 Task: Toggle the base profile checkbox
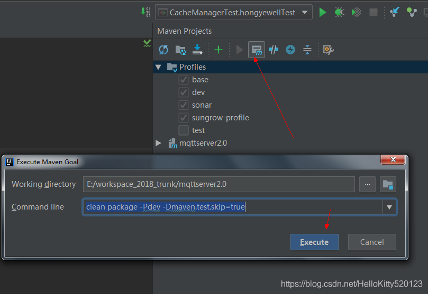click(x=184, y=80)
